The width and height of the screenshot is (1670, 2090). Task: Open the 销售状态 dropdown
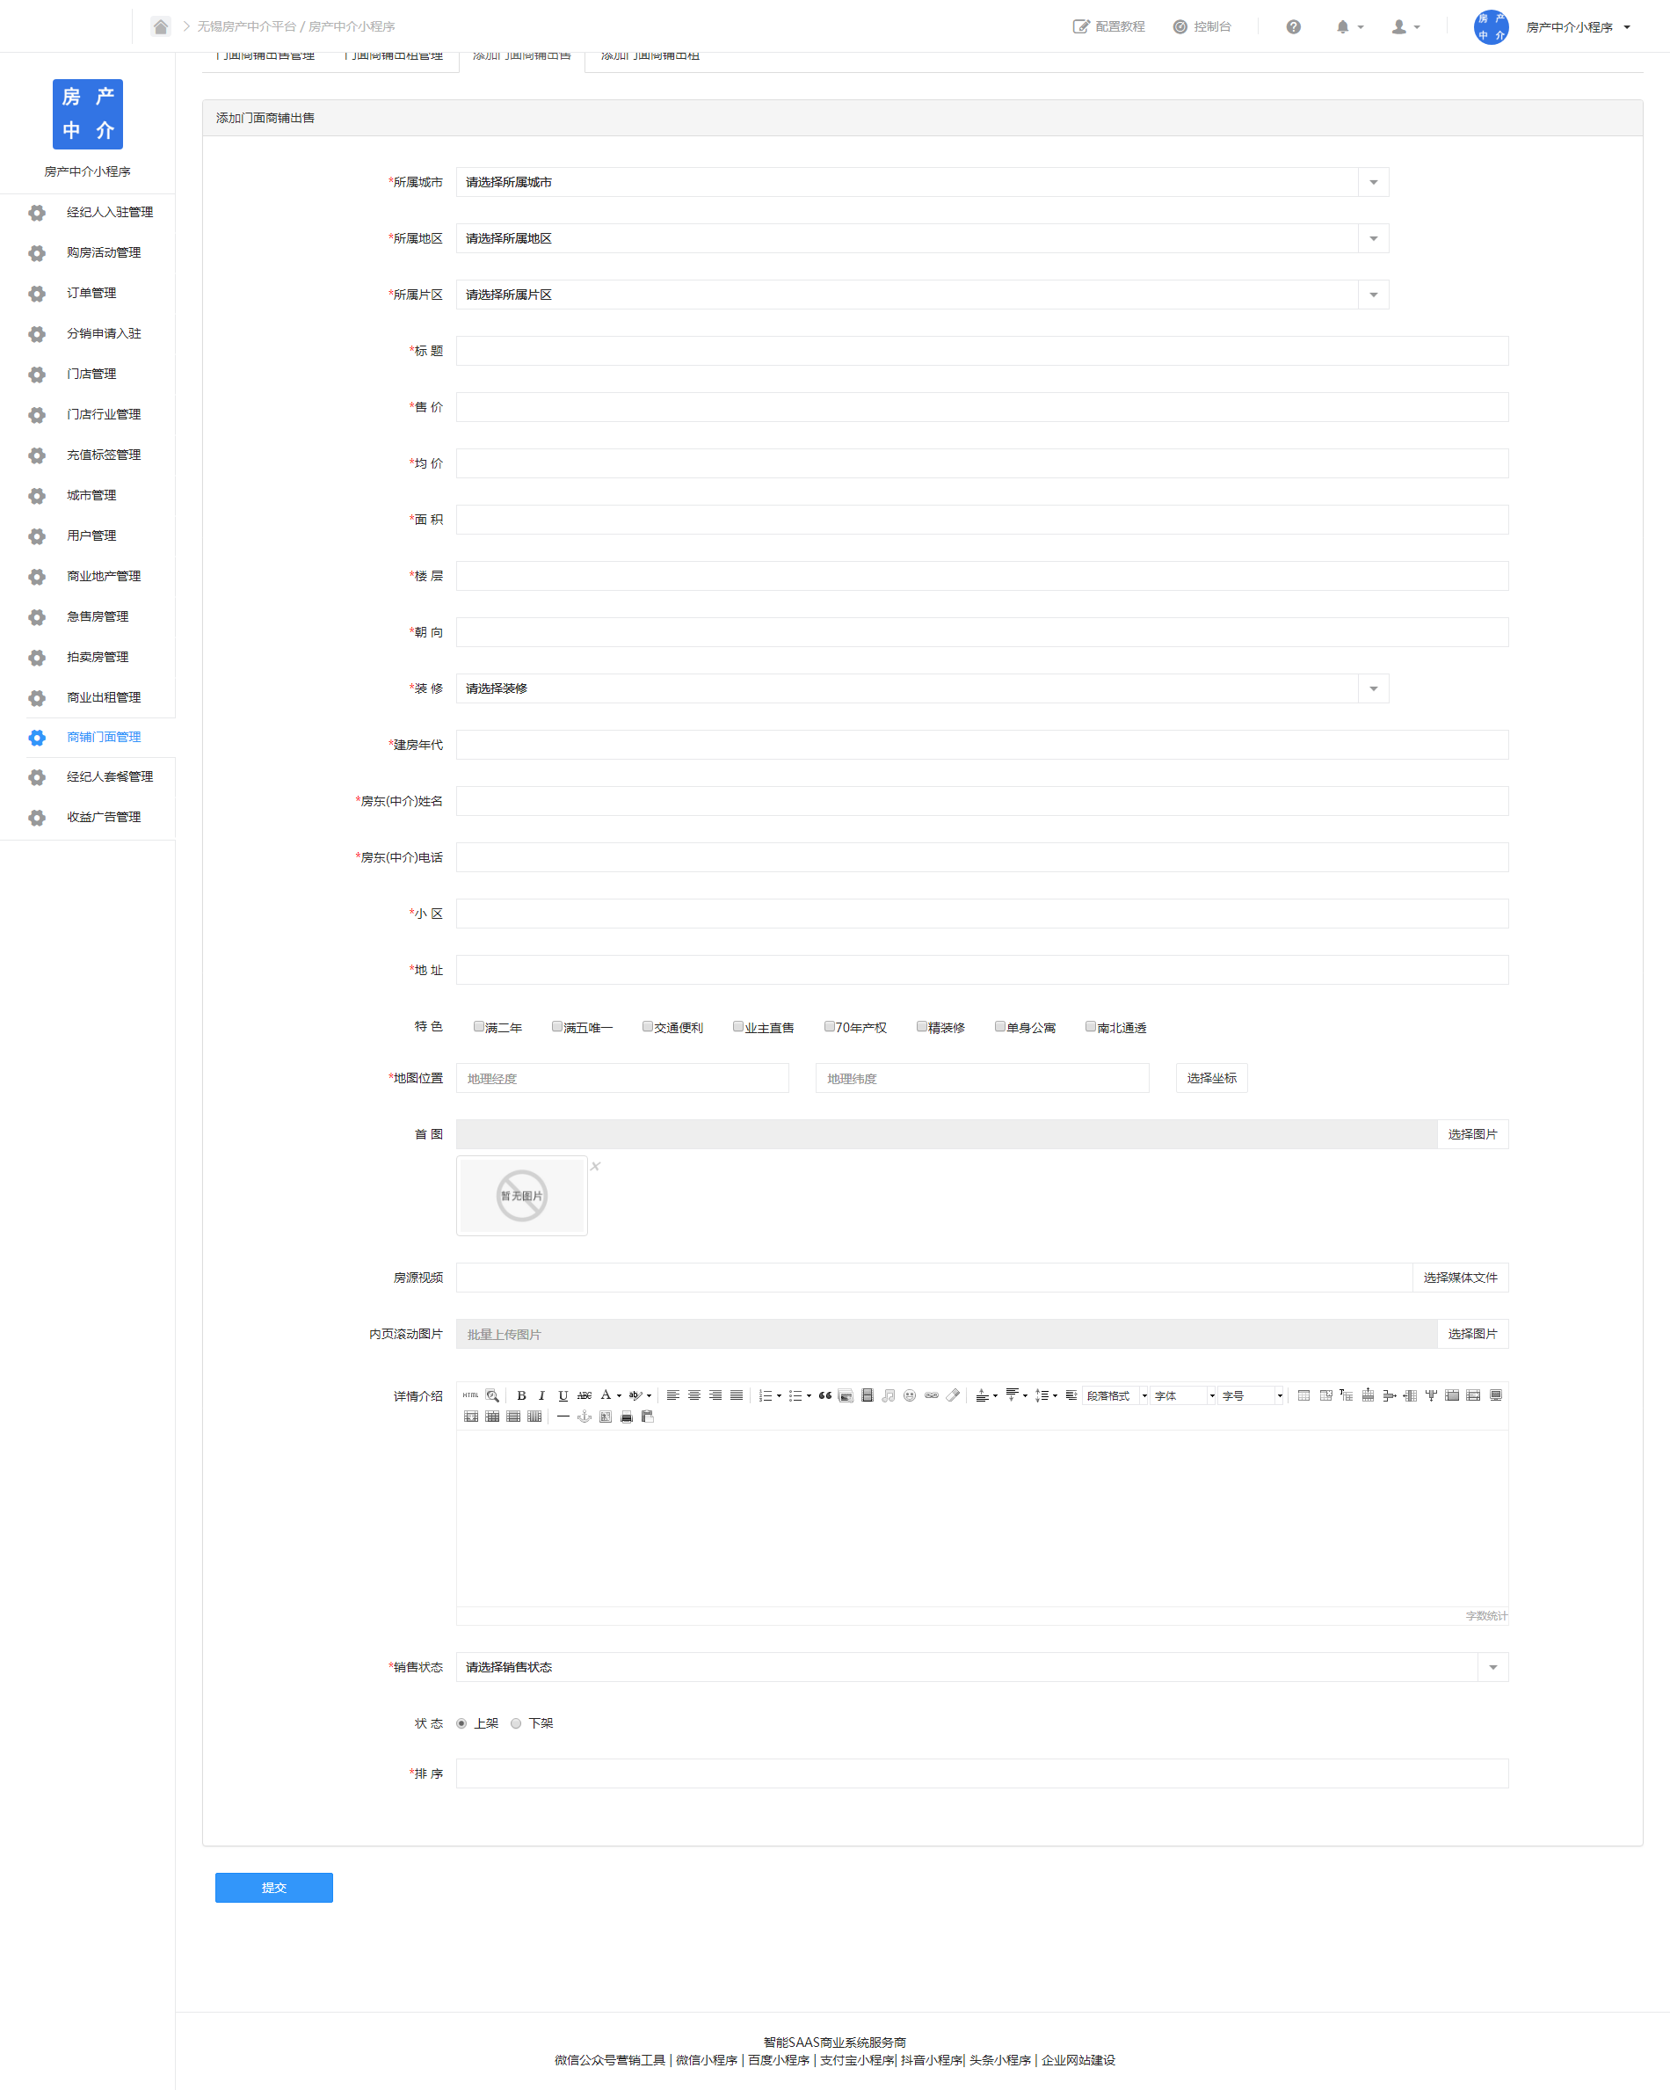click(981, 1666)
